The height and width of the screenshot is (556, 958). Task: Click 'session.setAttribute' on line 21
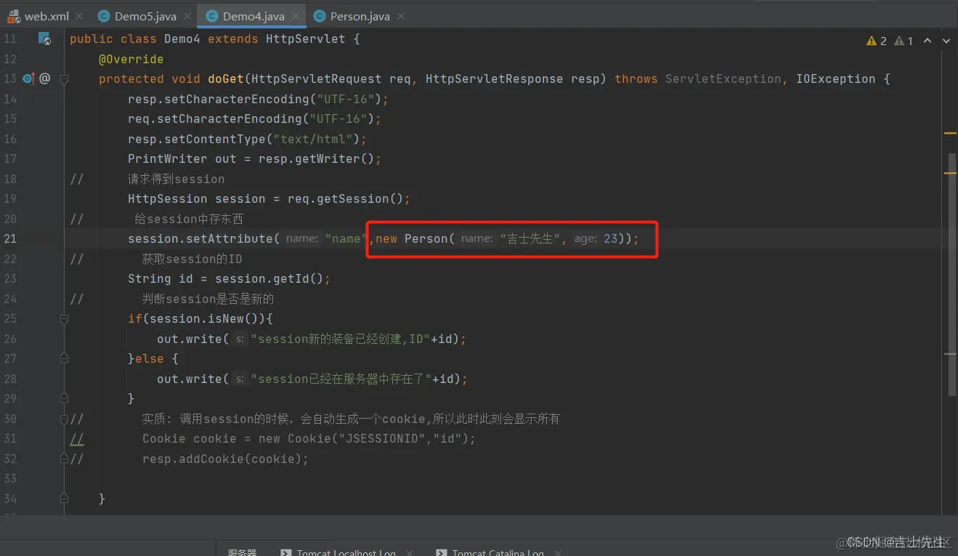pyautogui.click(x=200, y=238)
